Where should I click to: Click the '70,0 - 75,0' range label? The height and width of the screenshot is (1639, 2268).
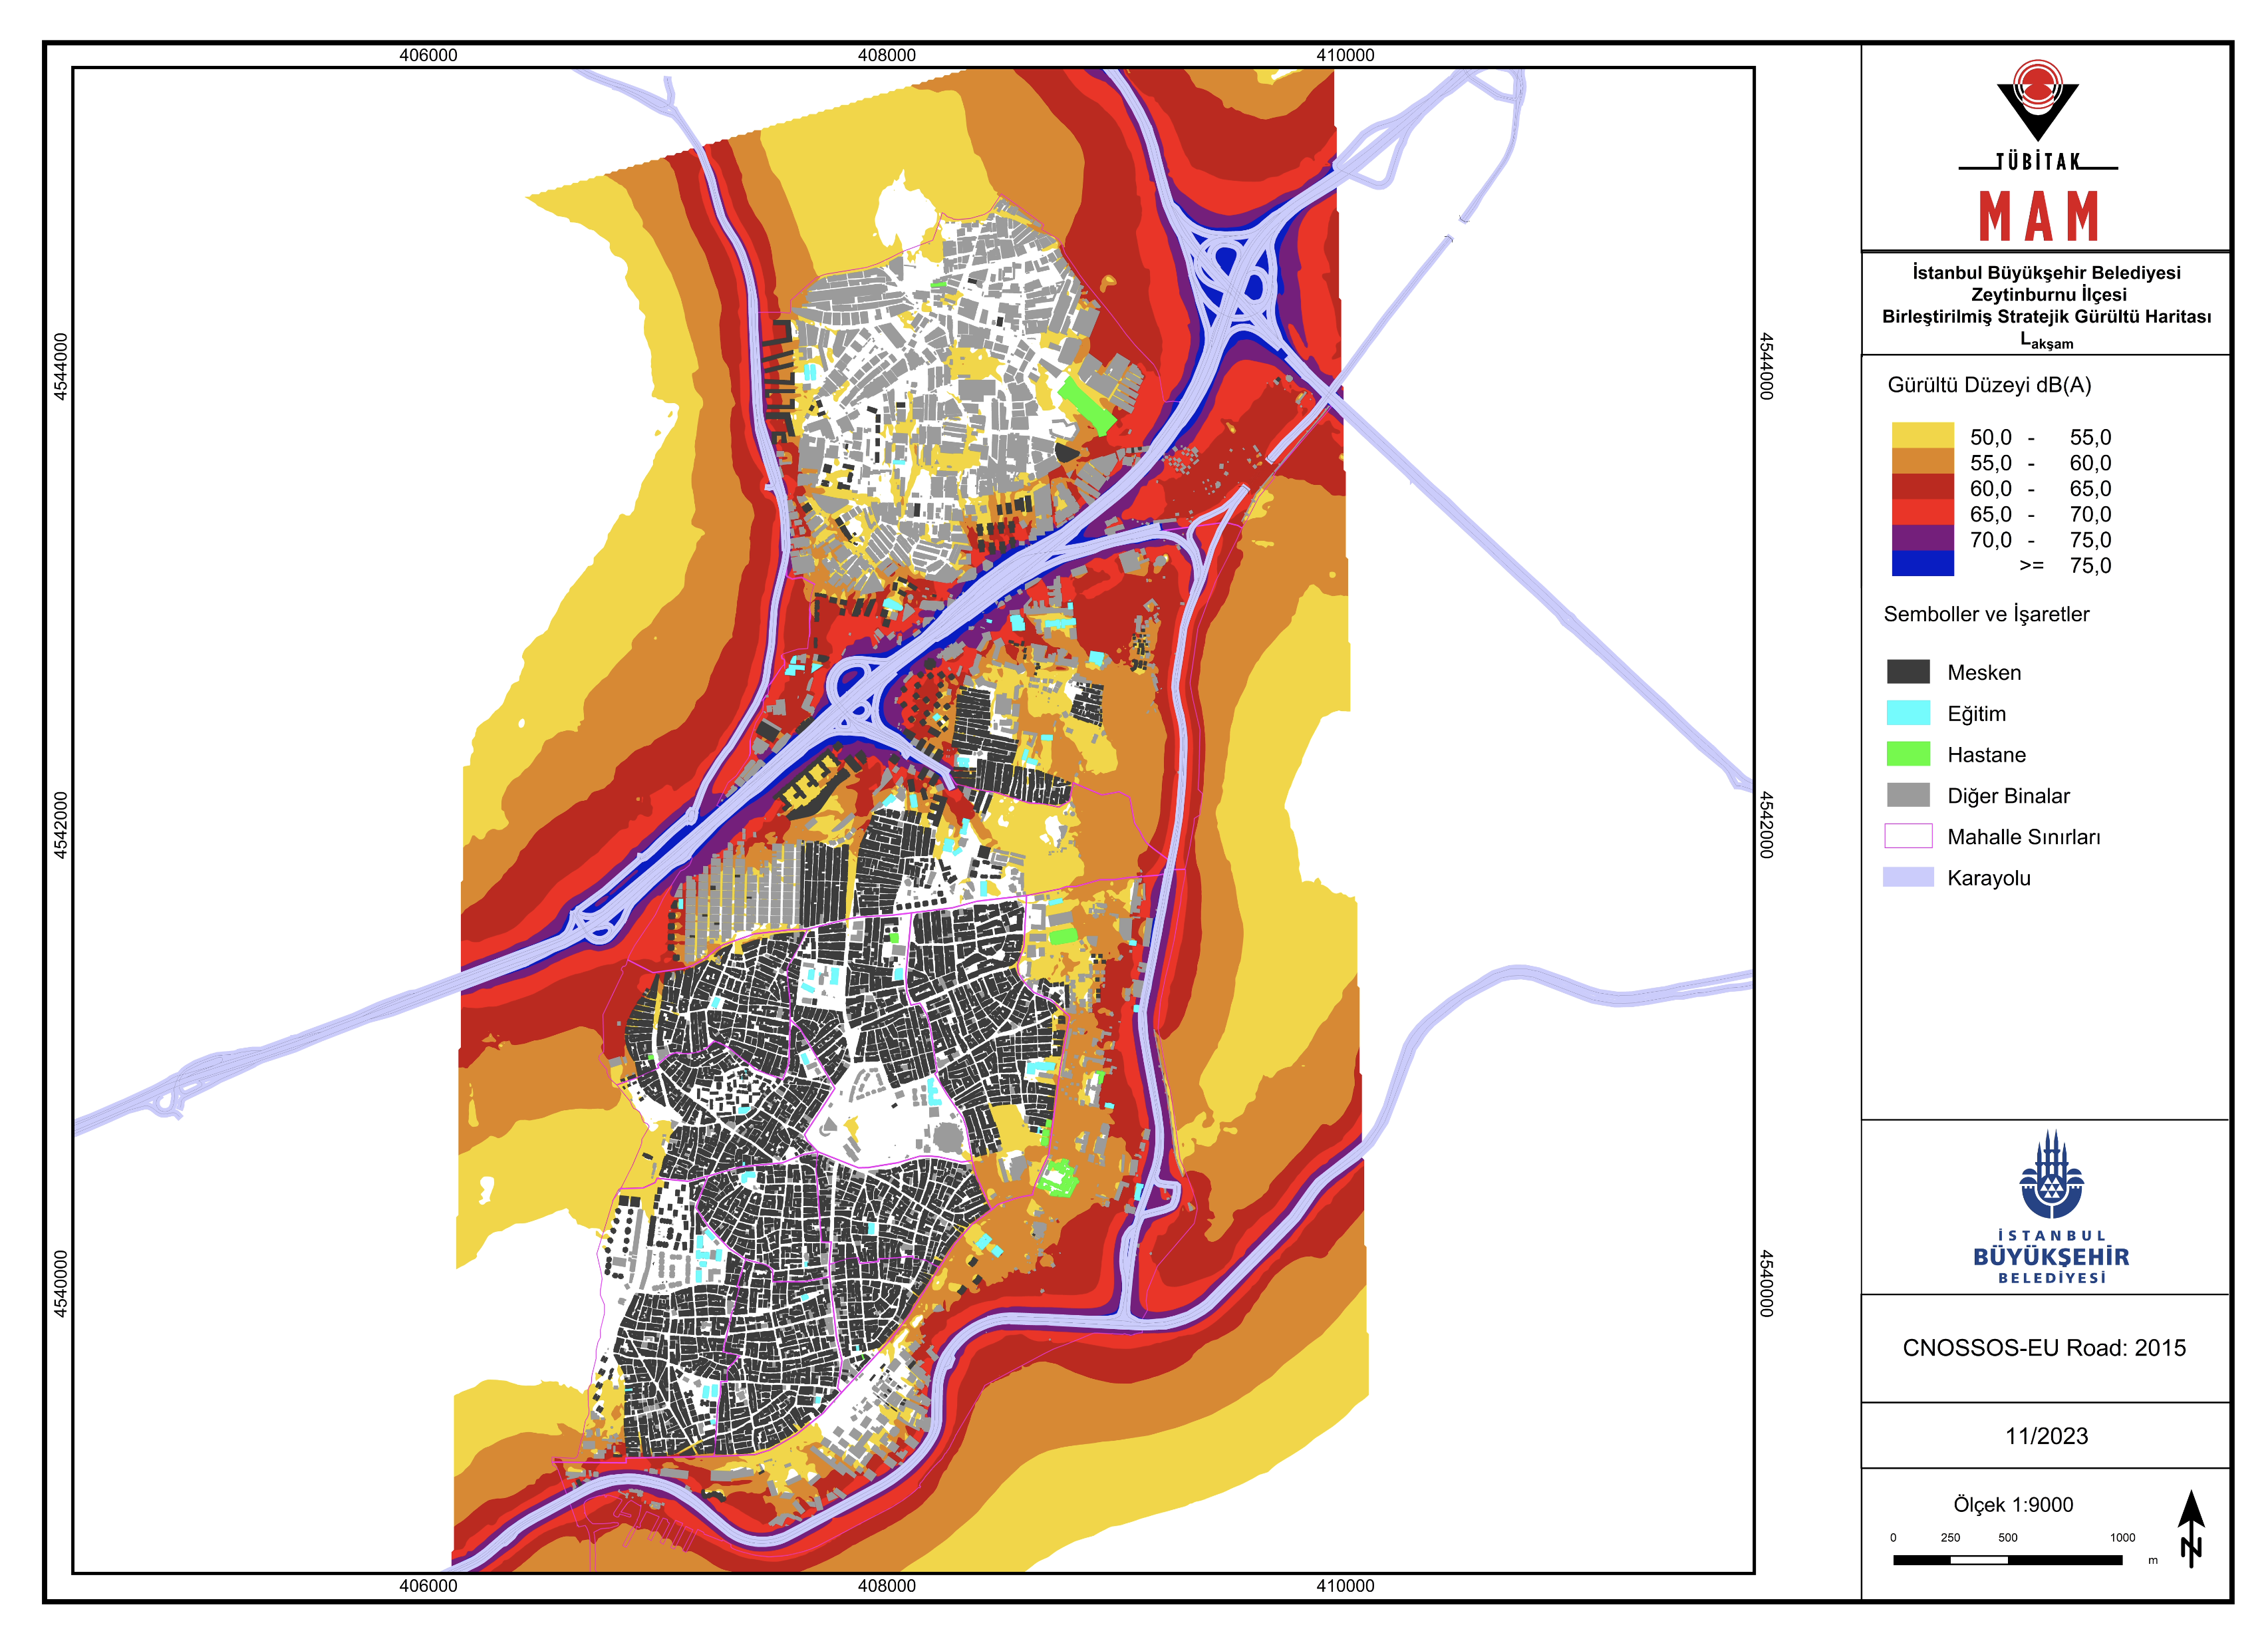click(2040, 540)
